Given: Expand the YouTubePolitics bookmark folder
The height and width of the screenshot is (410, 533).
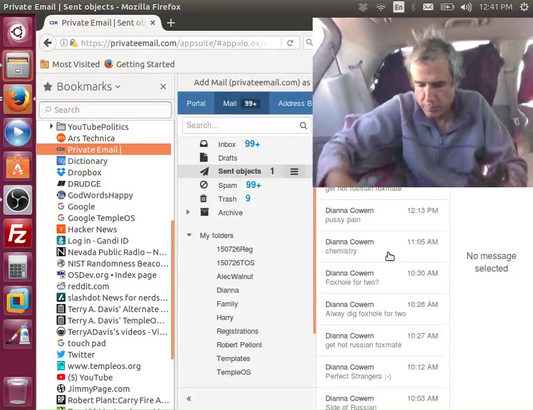Looking at the screenshot, I should [51, 126].
